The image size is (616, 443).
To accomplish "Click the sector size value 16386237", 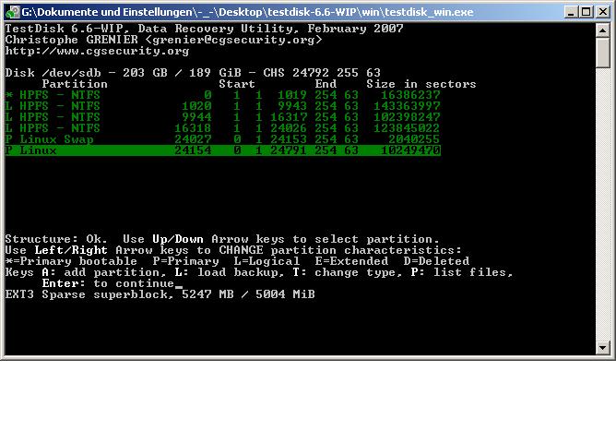I will (x=410, y=95).
